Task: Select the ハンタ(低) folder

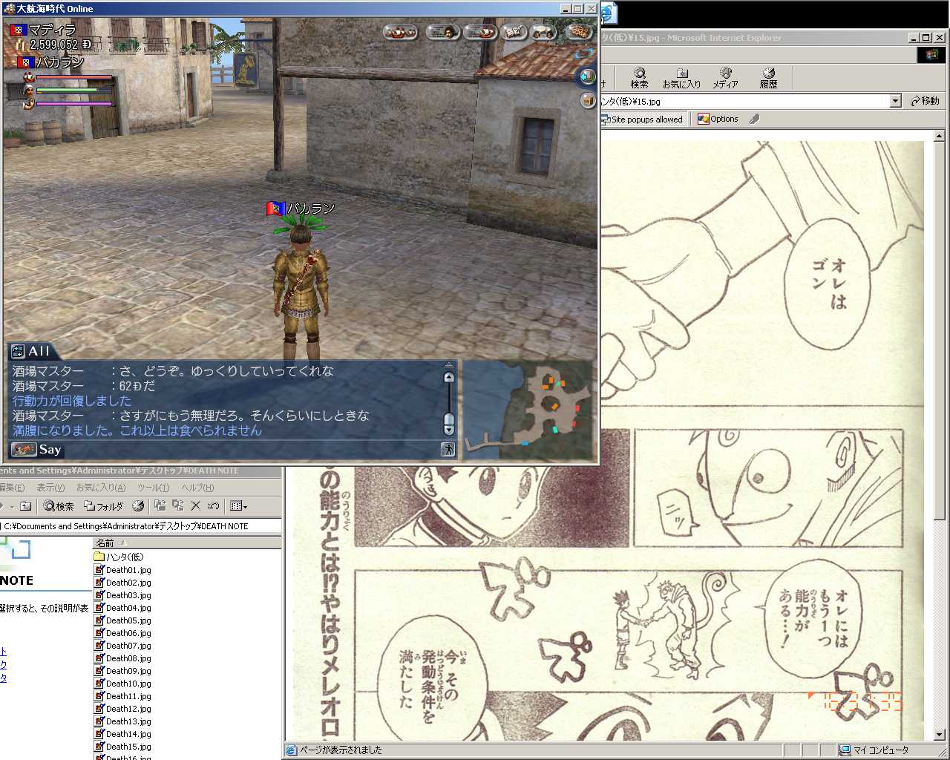Action: [x=119, y=557]
